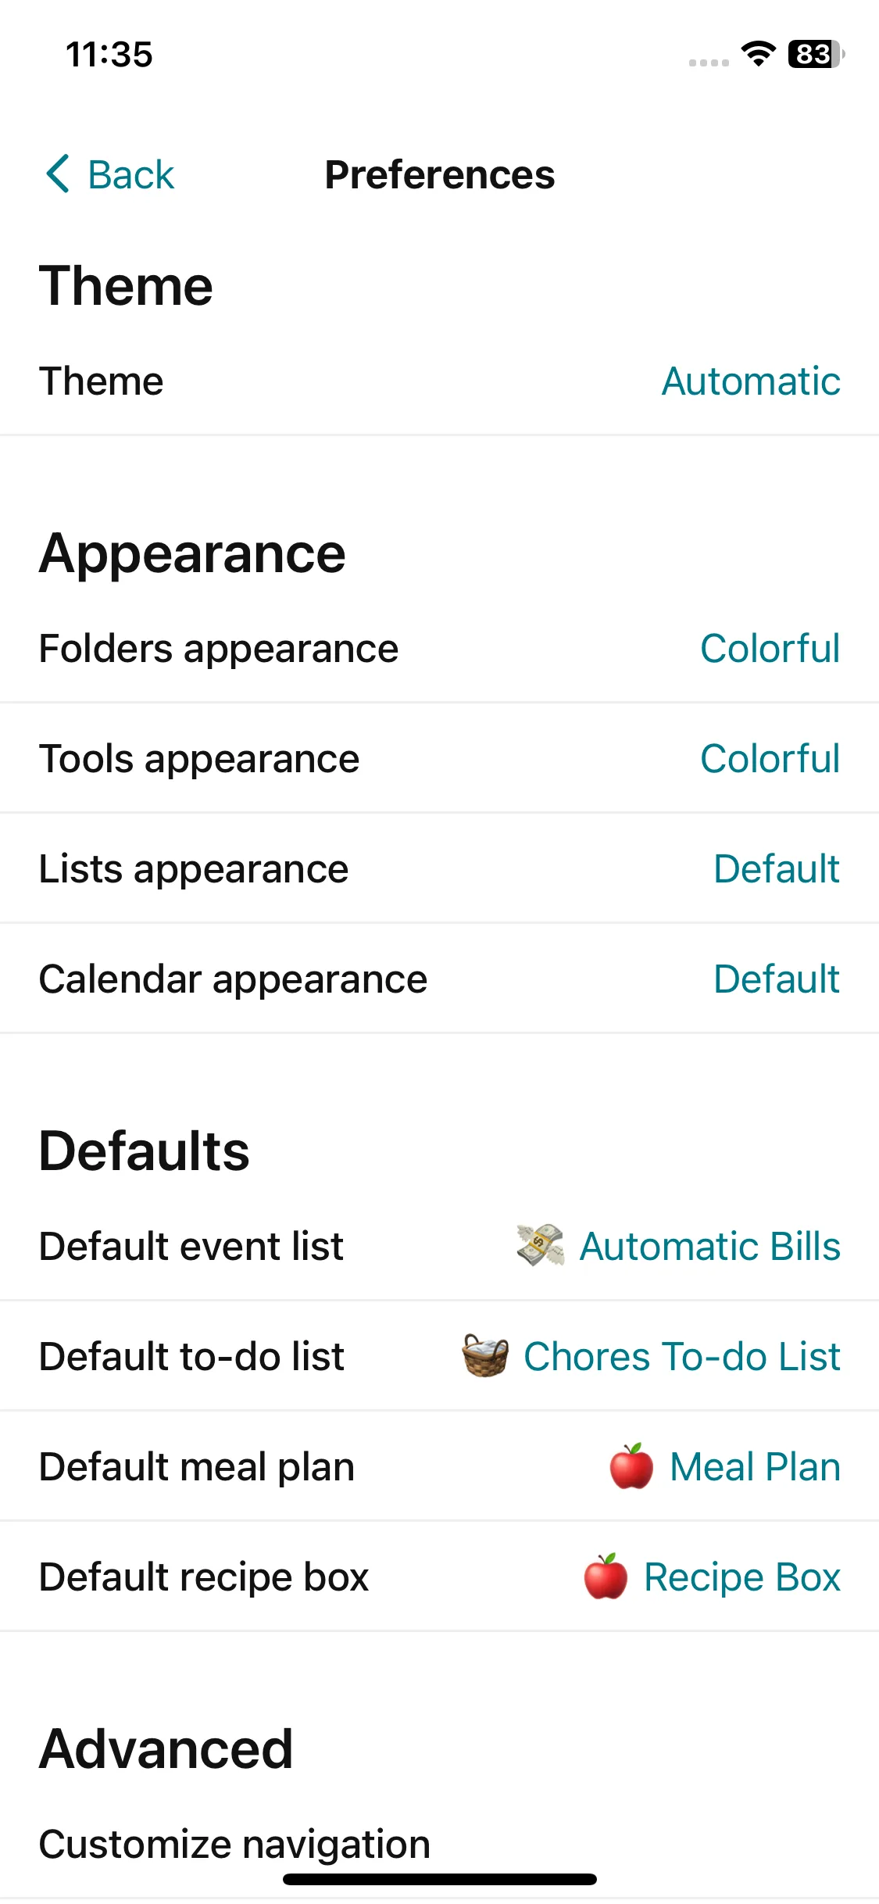This screenshot has width=879, height=1904.
Task: Choose the Chores To-do List value
Action: coord(681,1356)
